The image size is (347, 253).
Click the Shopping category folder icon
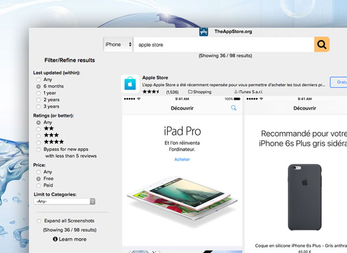pos(190,91)
